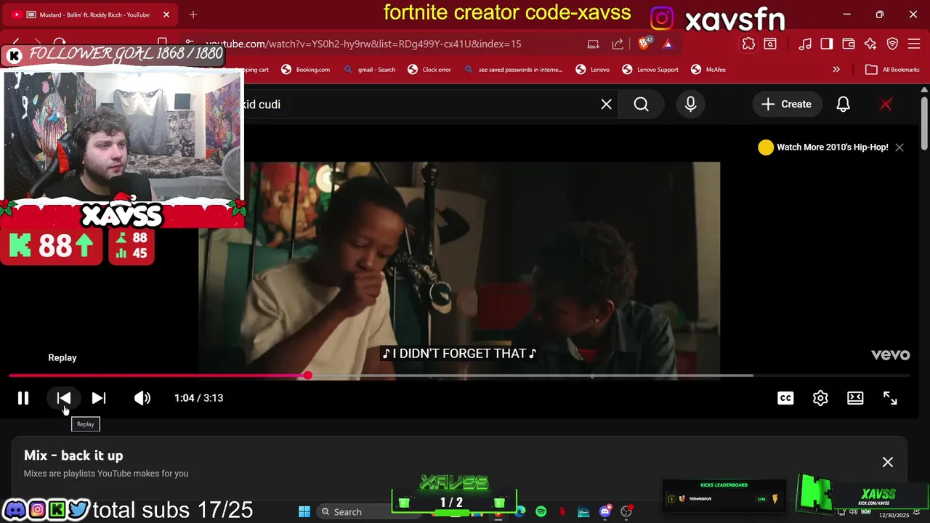
Task: Open YouTube notifications bell
Action: (x=843, y=105)
